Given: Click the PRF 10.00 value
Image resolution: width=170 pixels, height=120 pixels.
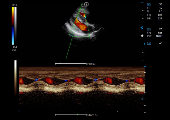Looking at the screenshot, I should 159,36.
